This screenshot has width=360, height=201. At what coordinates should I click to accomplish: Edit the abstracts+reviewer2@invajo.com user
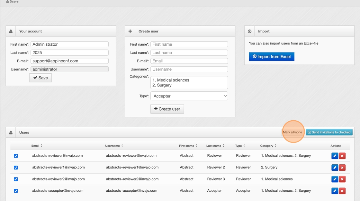(335, 179)
